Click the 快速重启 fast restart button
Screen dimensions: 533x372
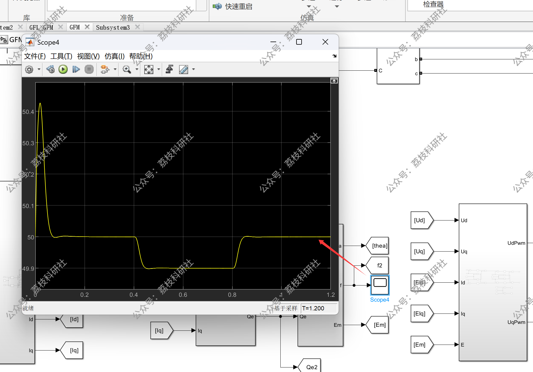(233, 6)
